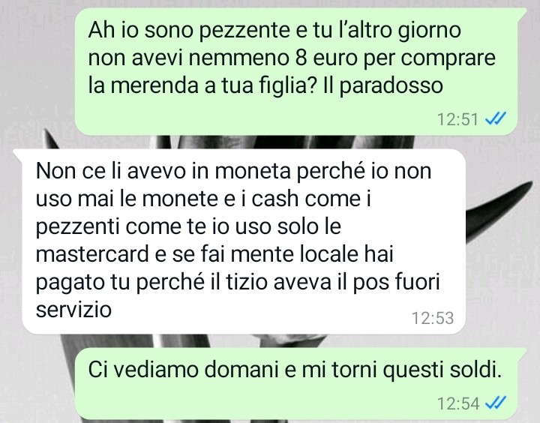
Task: Click the word 'mastercard' in the white bubble
Action: click(x=92, y=254)
